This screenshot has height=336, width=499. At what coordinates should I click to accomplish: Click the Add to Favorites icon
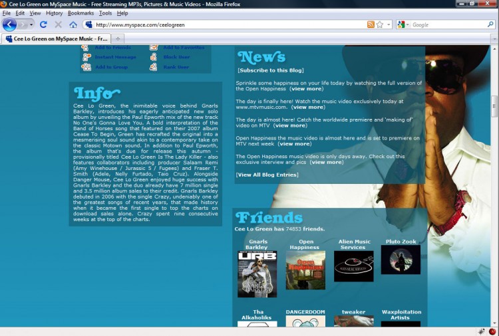click(x=154, y=48)
